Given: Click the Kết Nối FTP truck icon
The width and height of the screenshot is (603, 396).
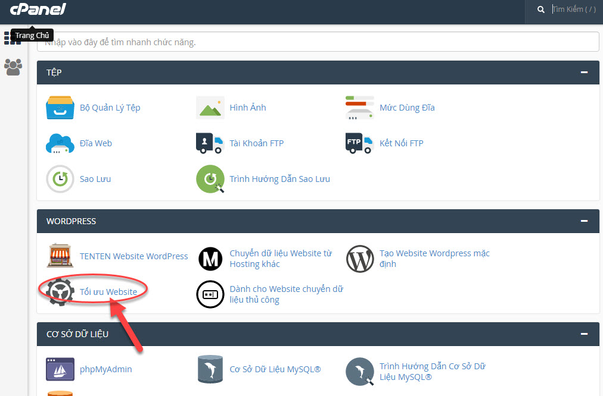Looking at the screenshot, I should pos(359,143).
